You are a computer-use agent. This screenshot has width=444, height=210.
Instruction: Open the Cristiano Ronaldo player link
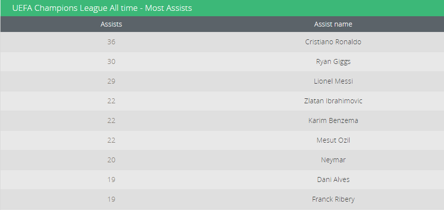(x=333, y=42)
